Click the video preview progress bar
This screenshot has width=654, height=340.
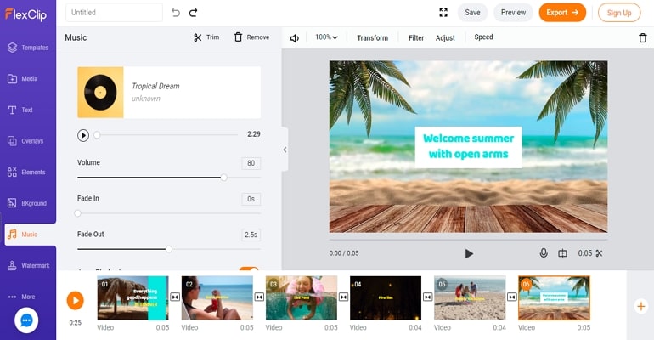tap(468, 240)
